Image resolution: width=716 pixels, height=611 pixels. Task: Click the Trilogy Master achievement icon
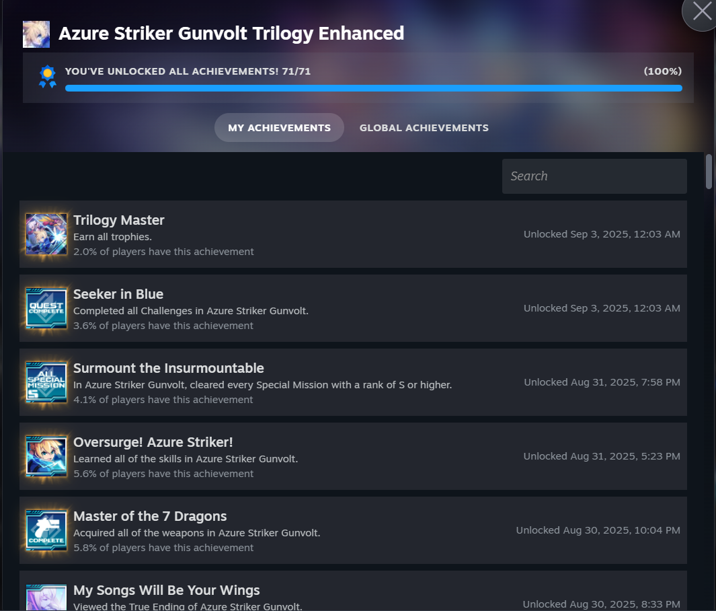point(46,234)
